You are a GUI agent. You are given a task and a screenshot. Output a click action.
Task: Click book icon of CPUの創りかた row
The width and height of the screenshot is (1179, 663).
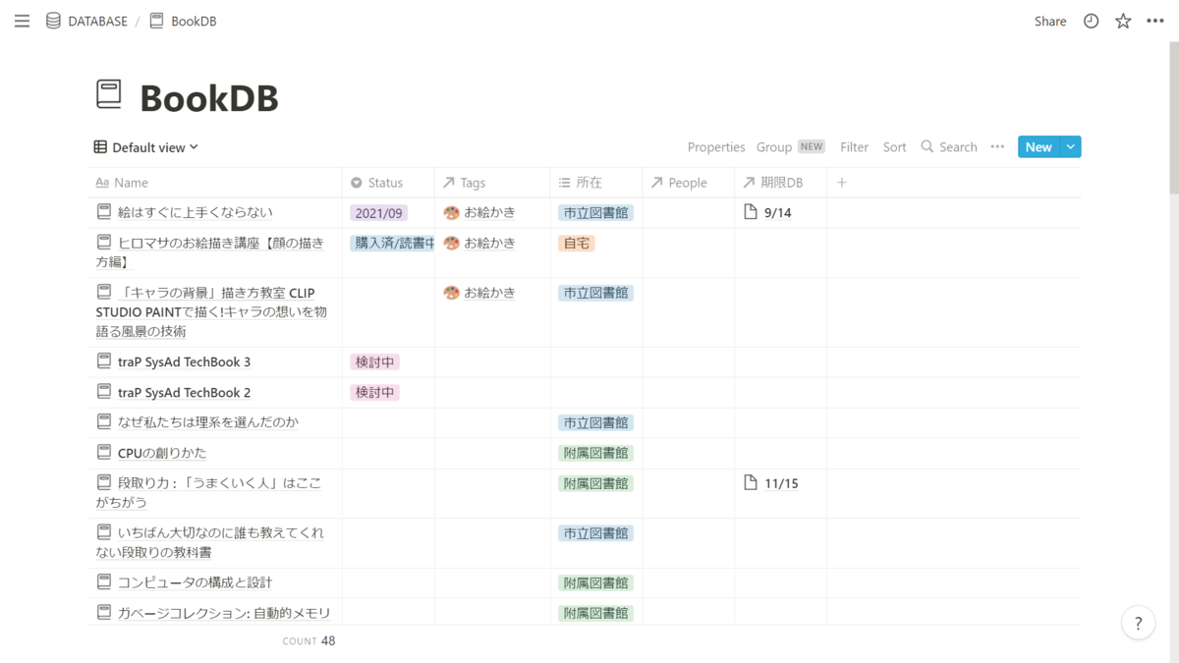click(x=104, y=452)
